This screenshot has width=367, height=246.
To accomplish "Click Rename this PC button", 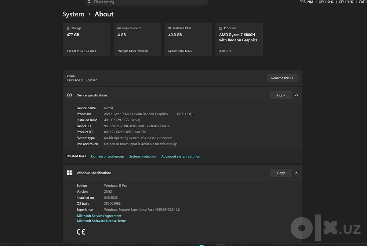I will coord(283,78).
